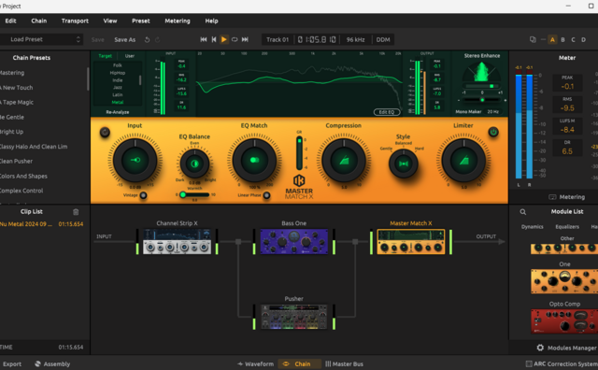Viewport: 598px width, 370px height.
Task: Open the View menu
Action: tap(110, 21)
